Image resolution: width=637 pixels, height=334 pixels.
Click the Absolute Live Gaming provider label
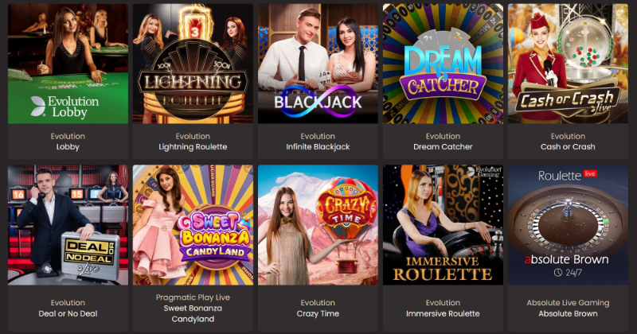pyautogui.click(x=568, y=303)
